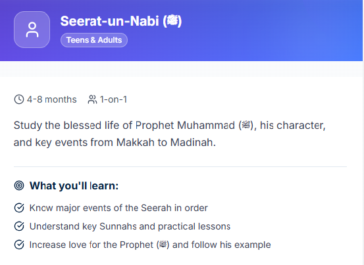Click the target icon beside What you'll learn
Viewport: 364px width, 265px height.
(19, 185)
